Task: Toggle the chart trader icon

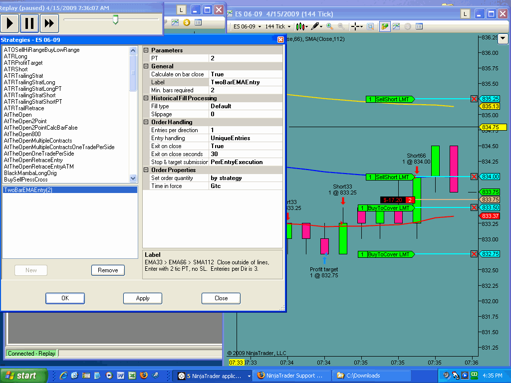Action: tap(385, 26)
